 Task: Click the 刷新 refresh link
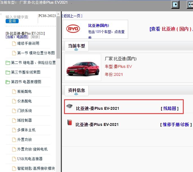35,37
